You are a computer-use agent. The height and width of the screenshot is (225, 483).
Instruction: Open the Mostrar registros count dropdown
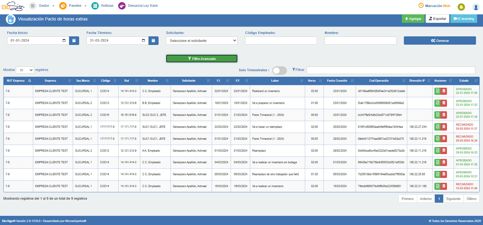25,70
